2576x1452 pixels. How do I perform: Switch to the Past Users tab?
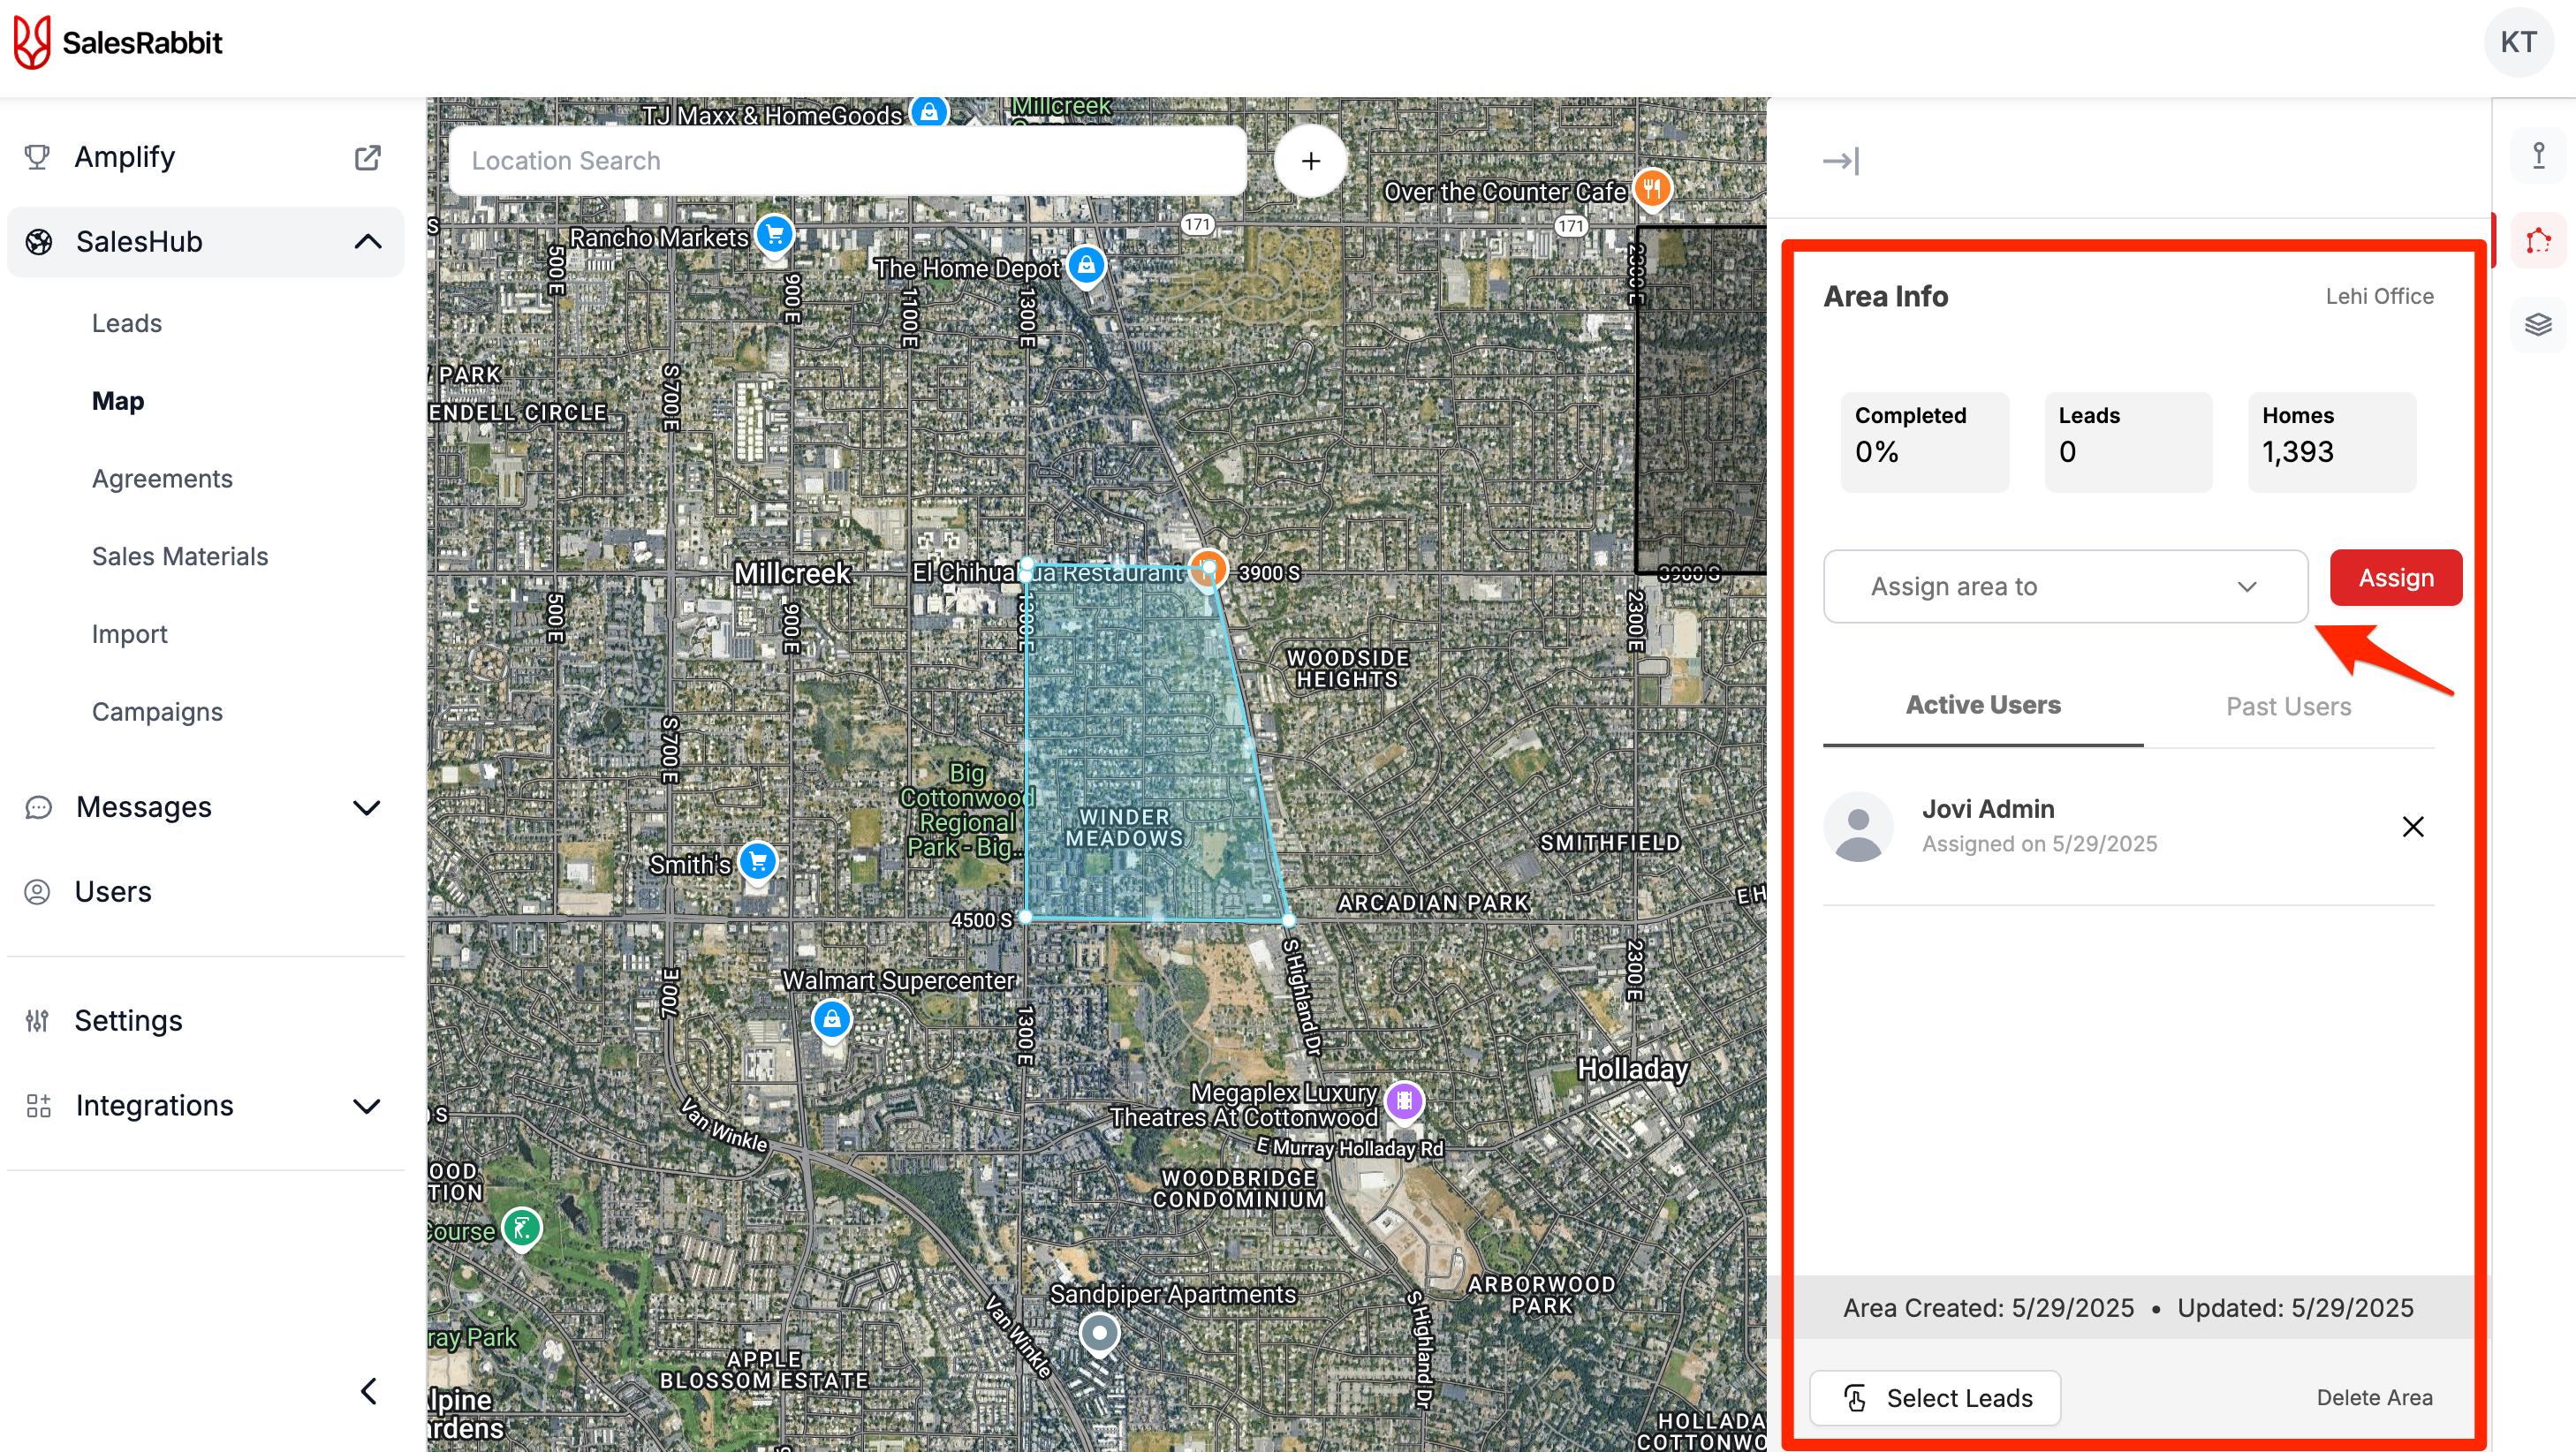click(x=2288, y=706)
